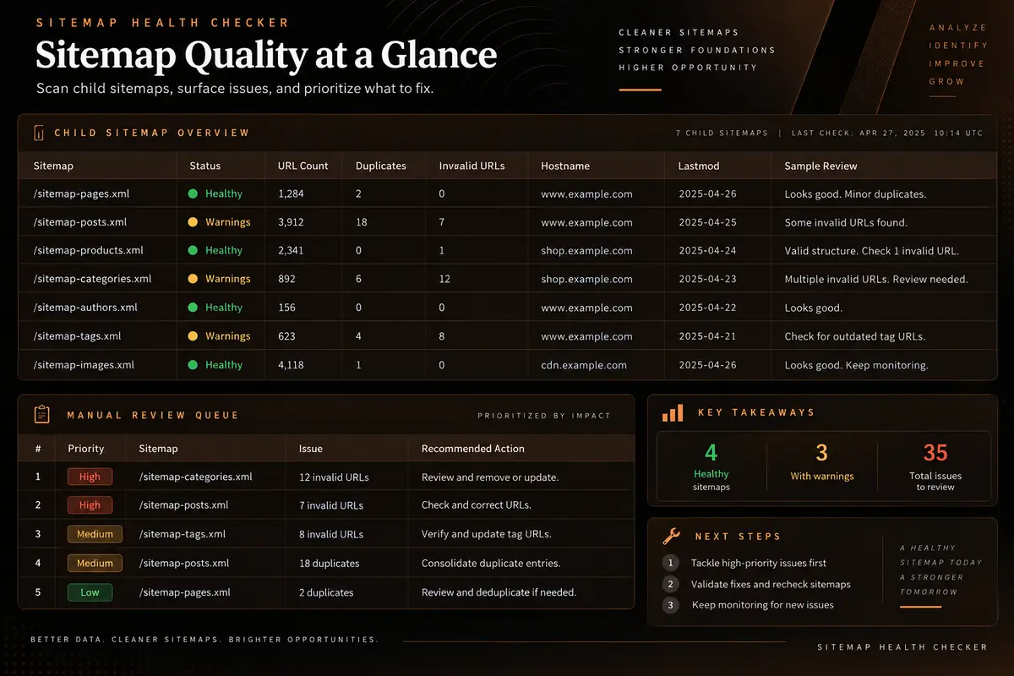Click the 4 Healthy sitemaps takeaway card
The width and height of the screenshot is (1014, 676).
point(711,467)
